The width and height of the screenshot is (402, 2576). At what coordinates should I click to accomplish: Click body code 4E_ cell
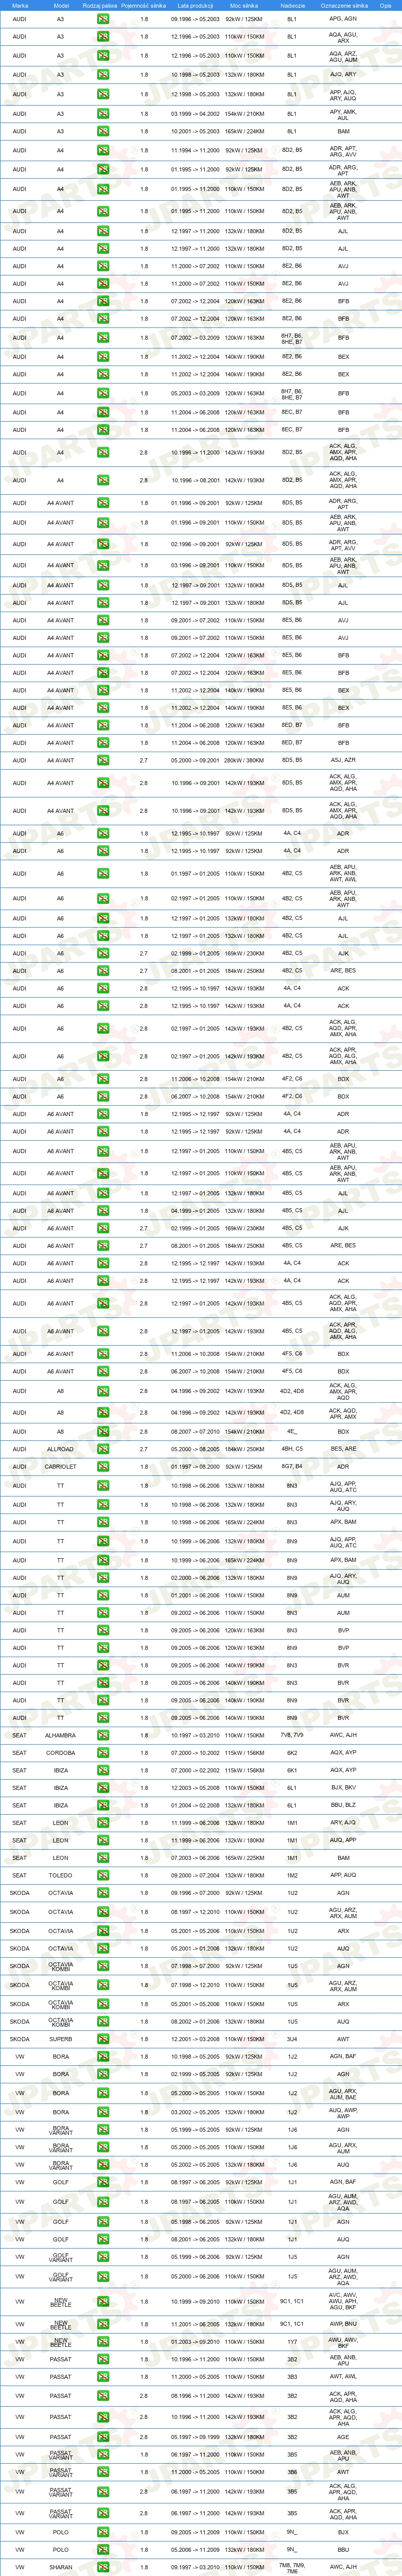[293, 1431]
